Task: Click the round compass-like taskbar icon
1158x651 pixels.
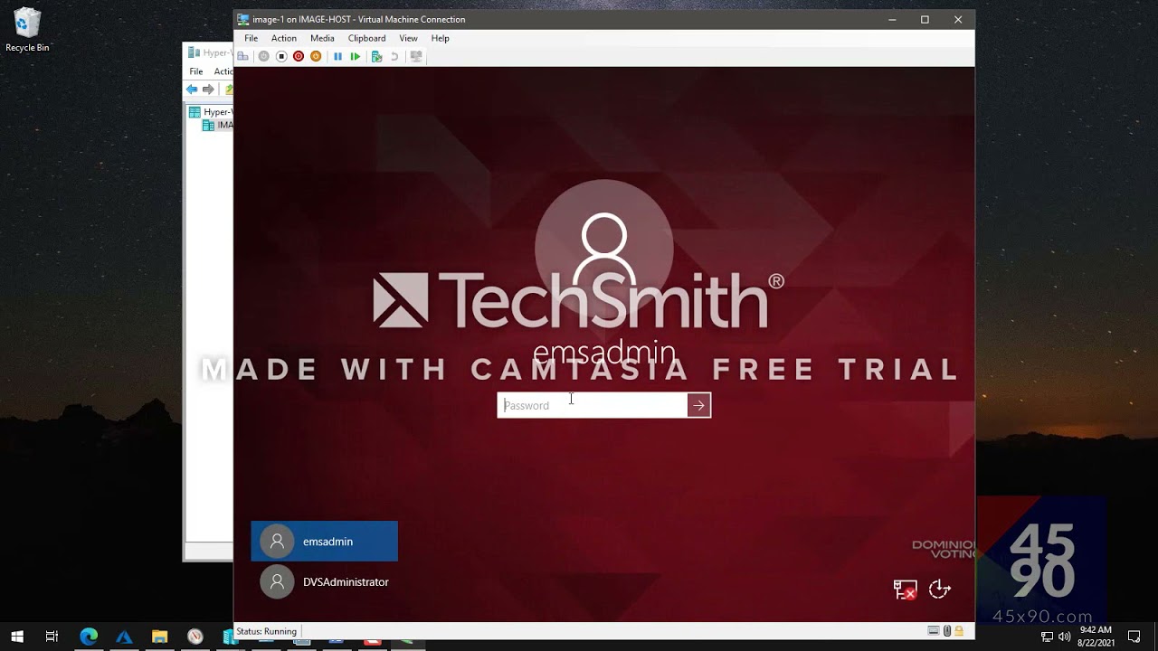Action: click(195, 637)
